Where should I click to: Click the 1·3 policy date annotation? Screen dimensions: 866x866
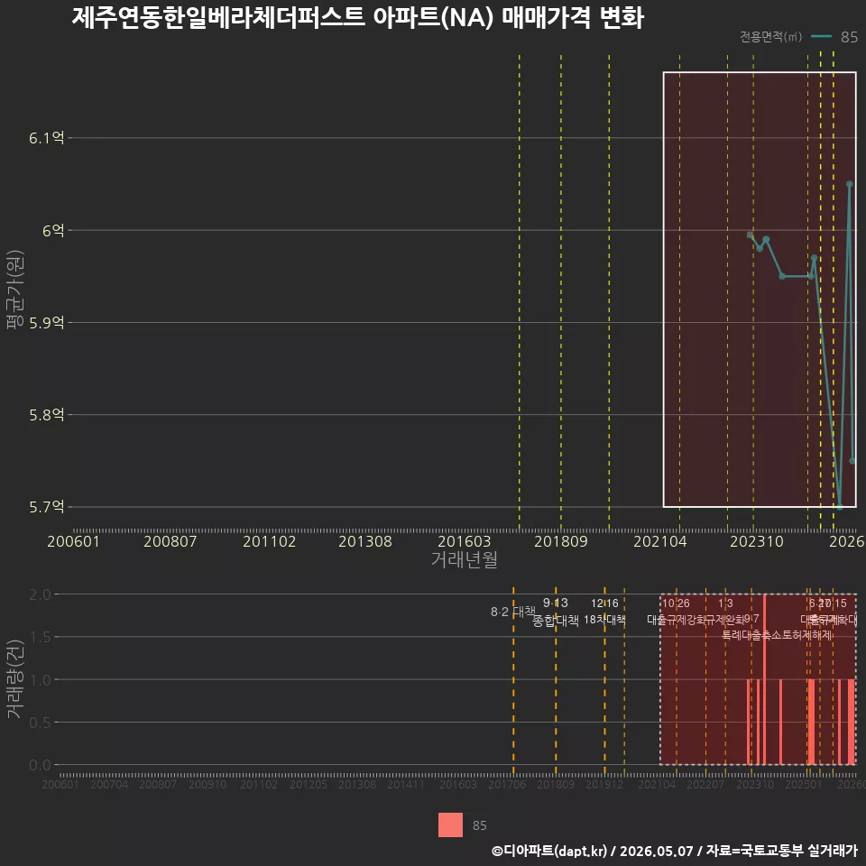click(x=725, y=603)
